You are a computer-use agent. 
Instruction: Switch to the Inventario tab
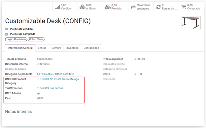[72, 48]
